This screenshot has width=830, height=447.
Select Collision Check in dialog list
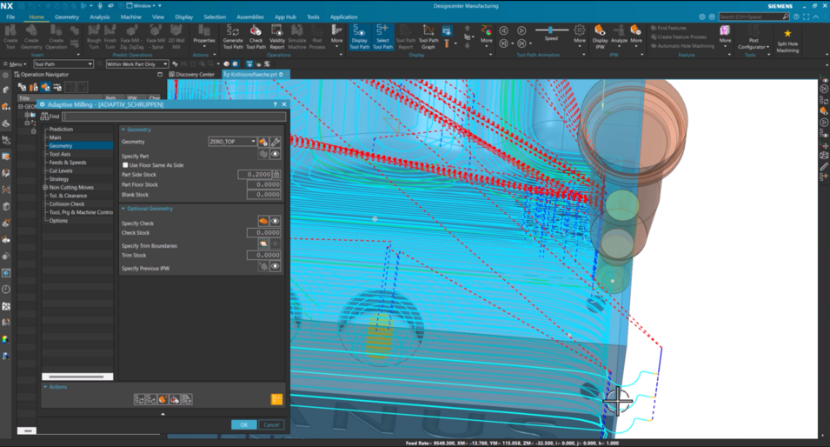pos(67,203)
